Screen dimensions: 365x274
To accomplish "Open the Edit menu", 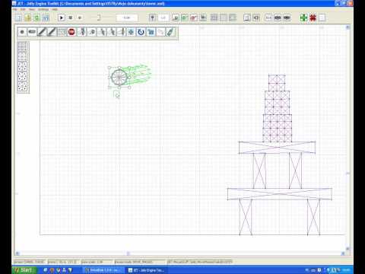I will point(23,9).
